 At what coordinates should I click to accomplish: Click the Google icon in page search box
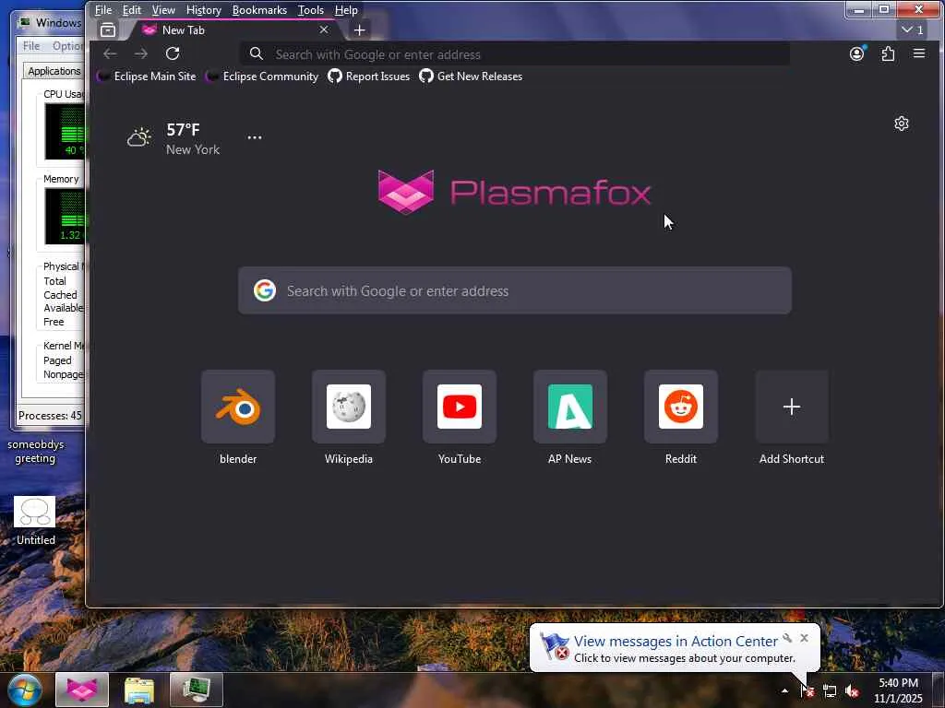pyautogui.click(x=265, y=290)
